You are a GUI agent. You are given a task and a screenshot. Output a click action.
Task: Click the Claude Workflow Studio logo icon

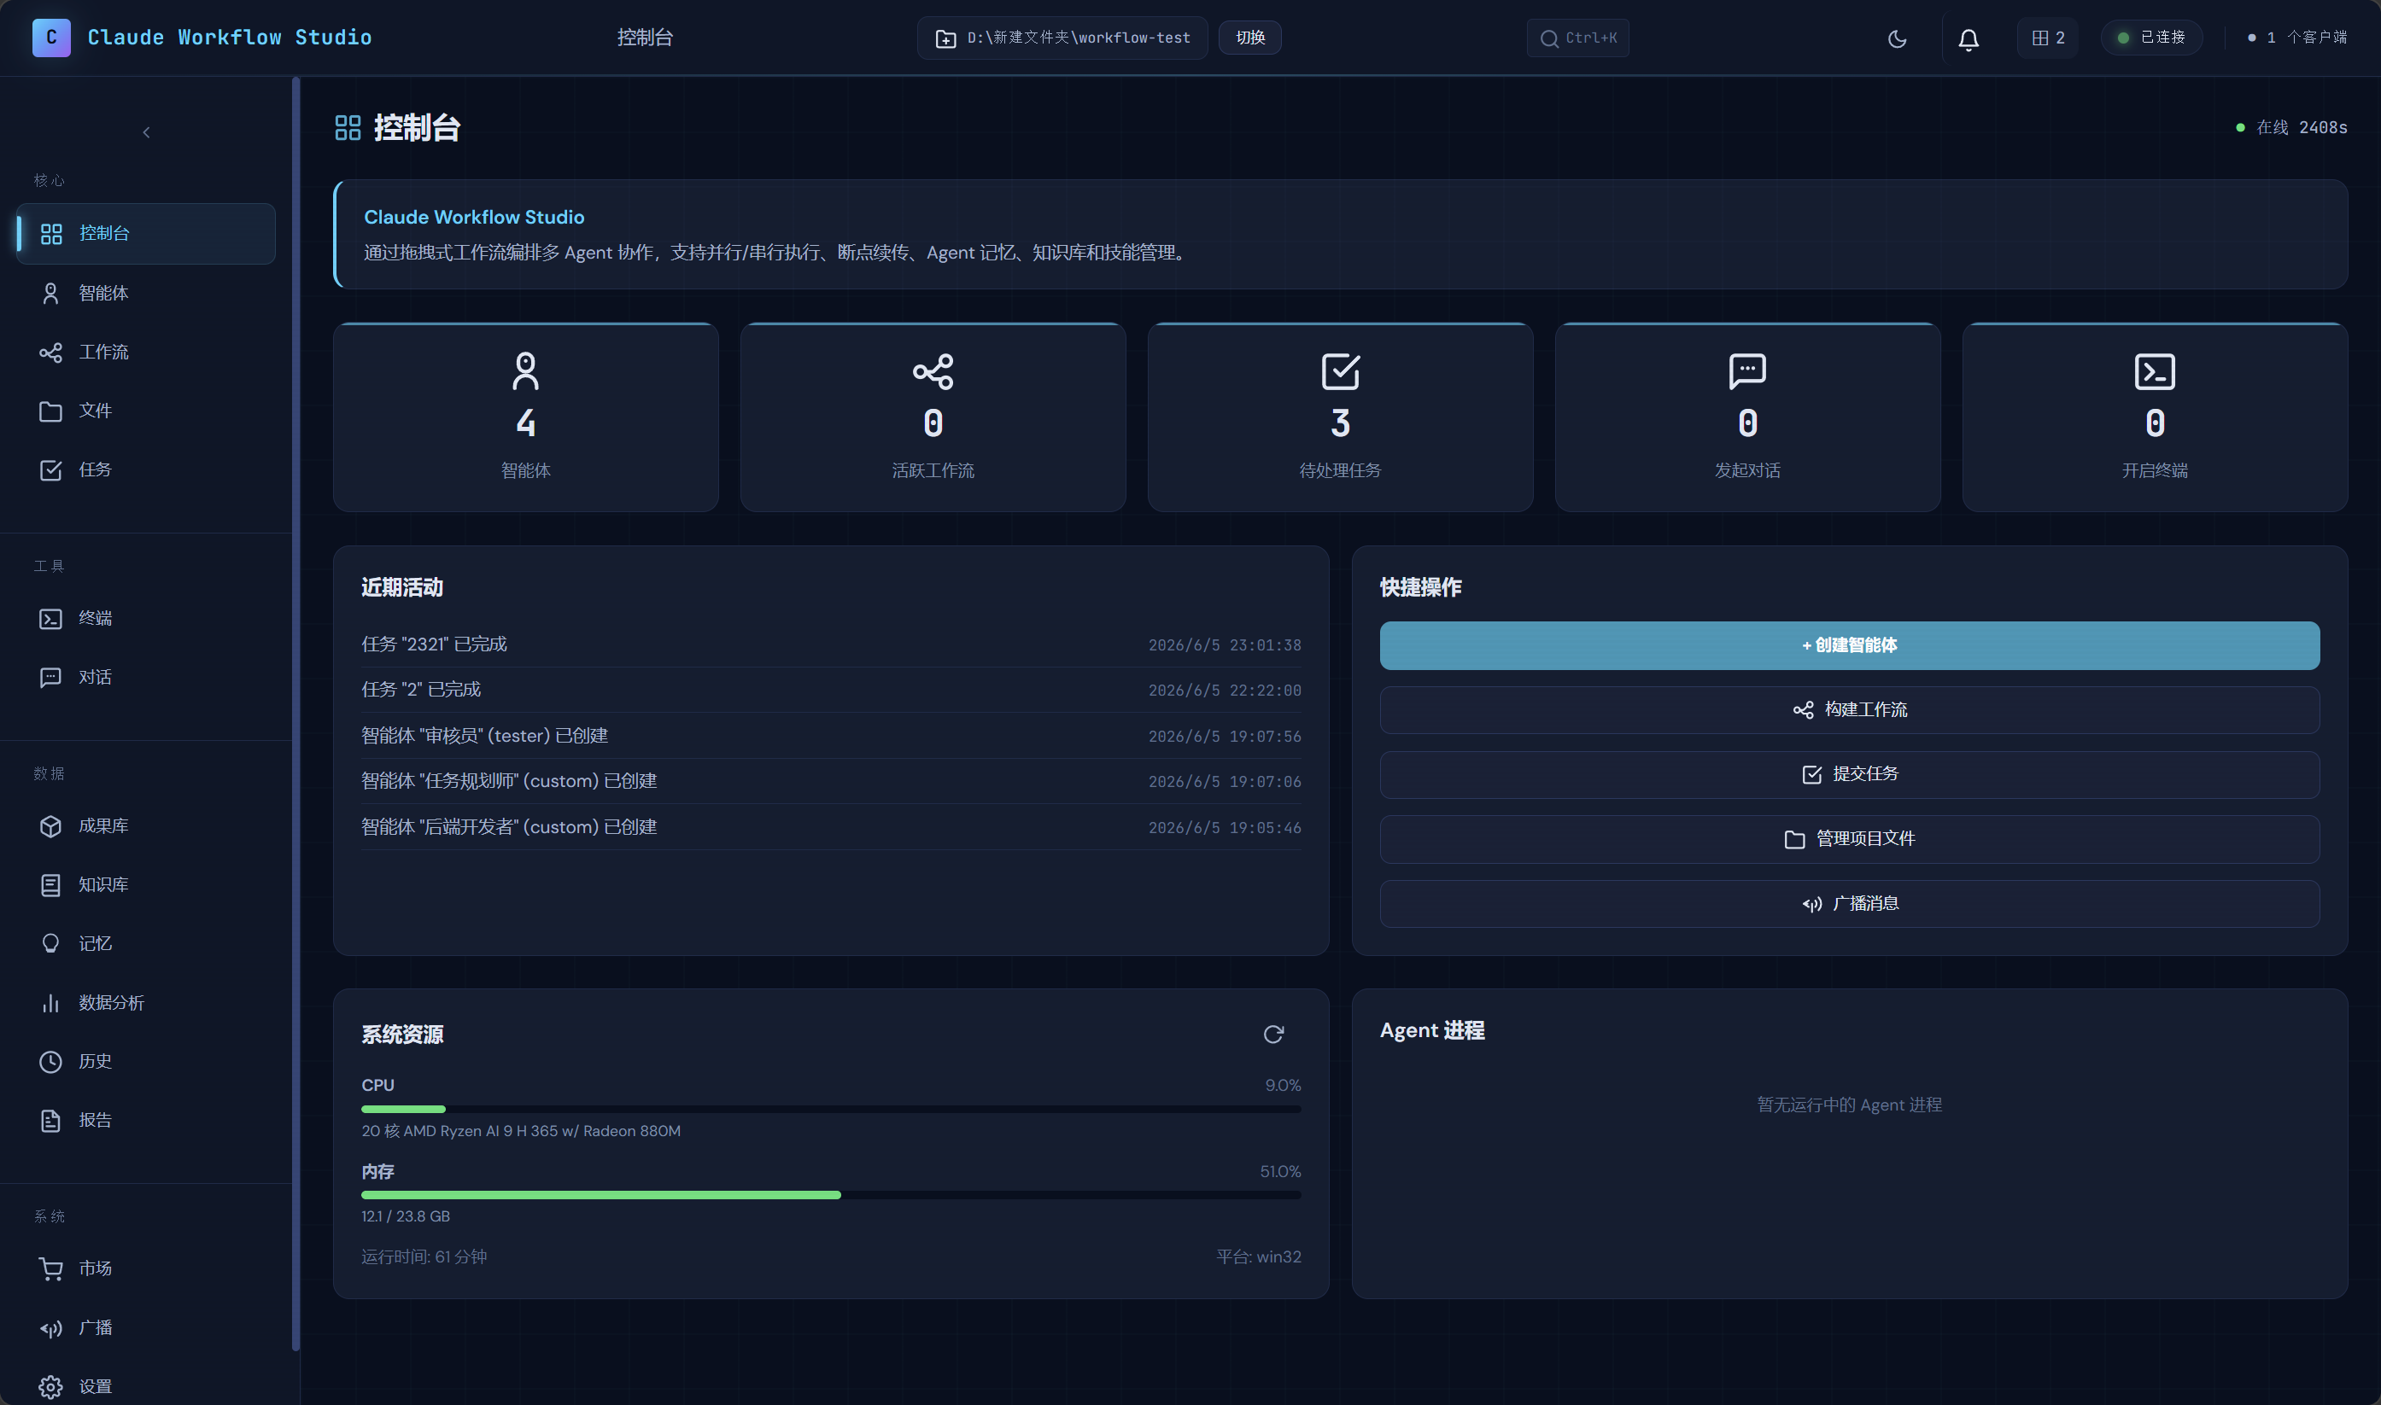click(51, 38)
